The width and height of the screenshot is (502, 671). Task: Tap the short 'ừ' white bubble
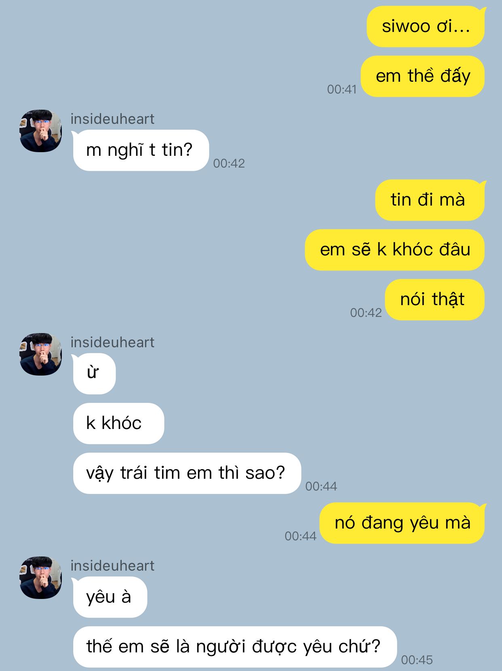[94, 374]
